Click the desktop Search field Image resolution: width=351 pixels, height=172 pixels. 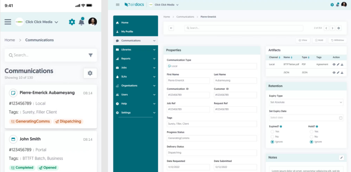coord(244,28)
